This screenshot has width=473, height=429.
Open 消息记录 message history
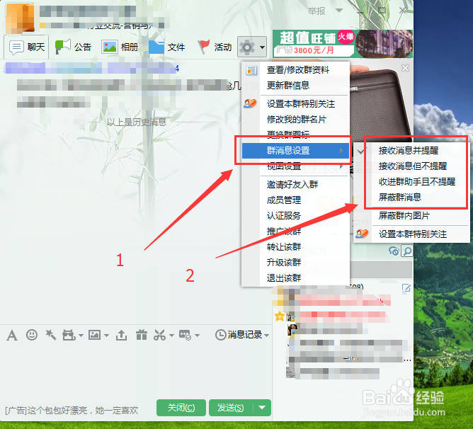pyautogui.click(x=239, y=335)
